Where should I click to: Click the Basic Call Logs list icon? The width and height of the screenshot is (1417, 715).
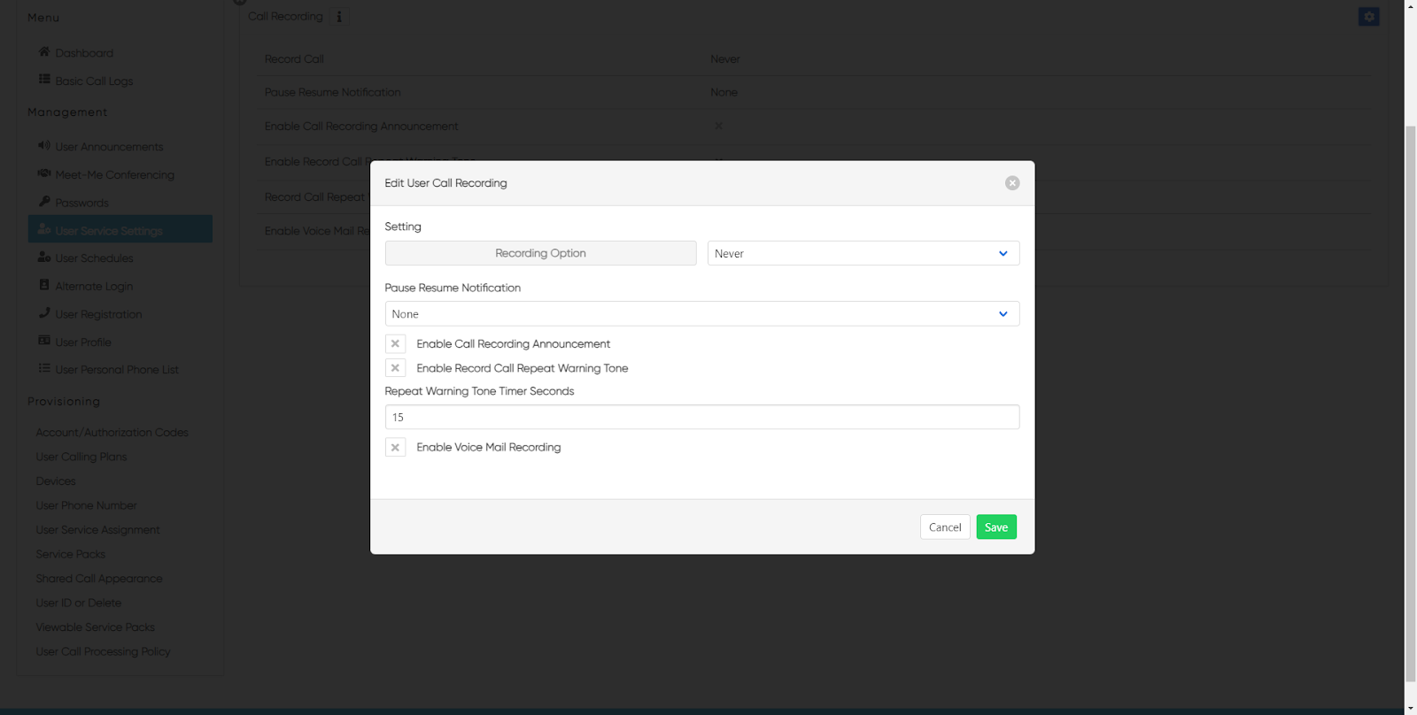pos(44,80)
